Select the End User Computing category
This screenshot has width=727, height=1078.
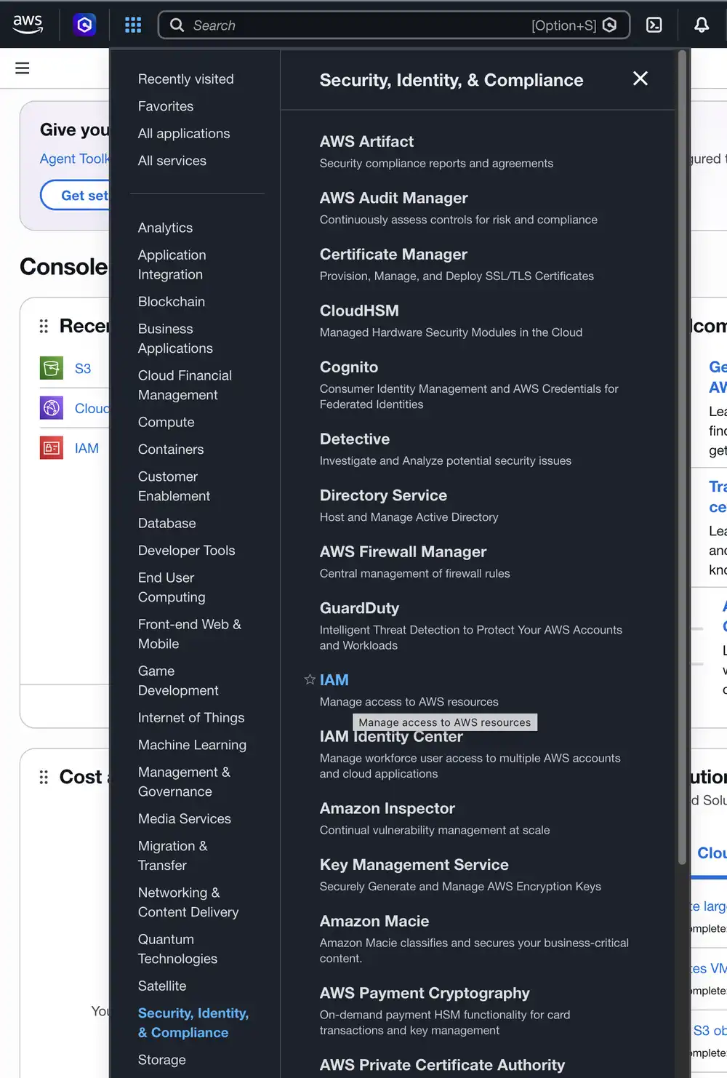pos(172,588)
